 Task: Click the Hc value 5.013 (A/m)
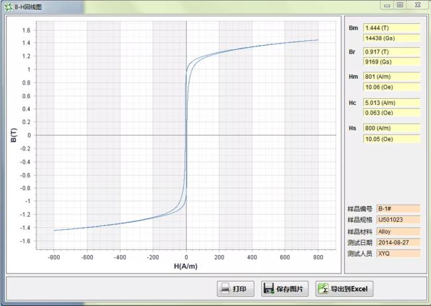pos(391,103)
